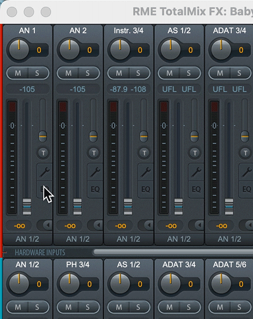Screen dimensions: 253x319
Task: Click pan knob on ADAT 5/6 channel
Action: click(221, 283)
